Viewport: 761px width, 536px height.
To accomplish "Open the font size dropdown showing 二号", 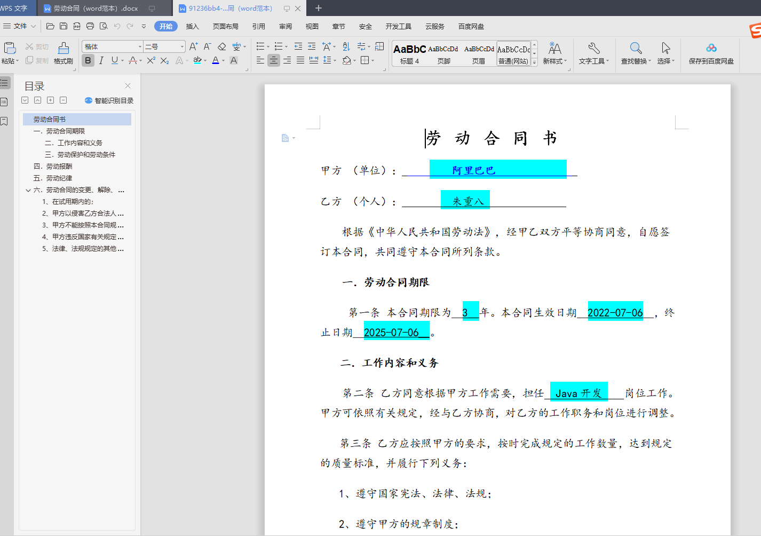I will (182, 47).
